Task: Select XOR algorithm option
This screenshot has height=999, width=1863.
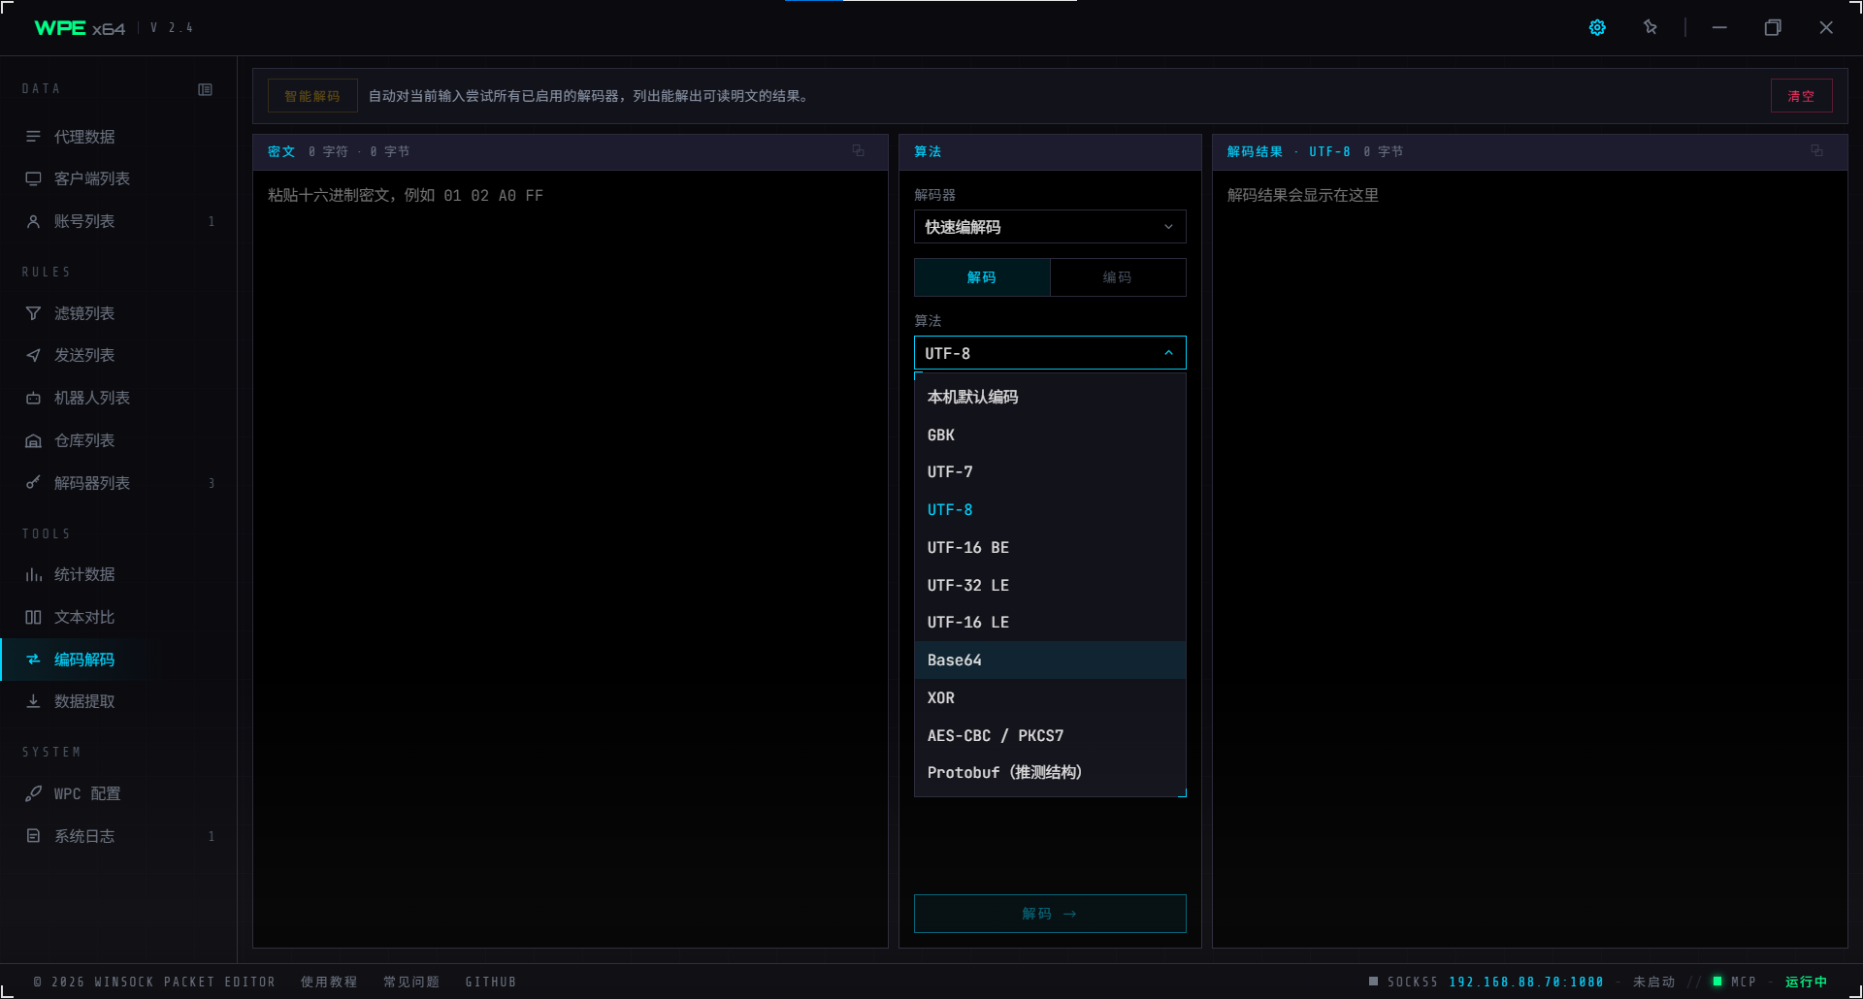Action: (1050, 697)
